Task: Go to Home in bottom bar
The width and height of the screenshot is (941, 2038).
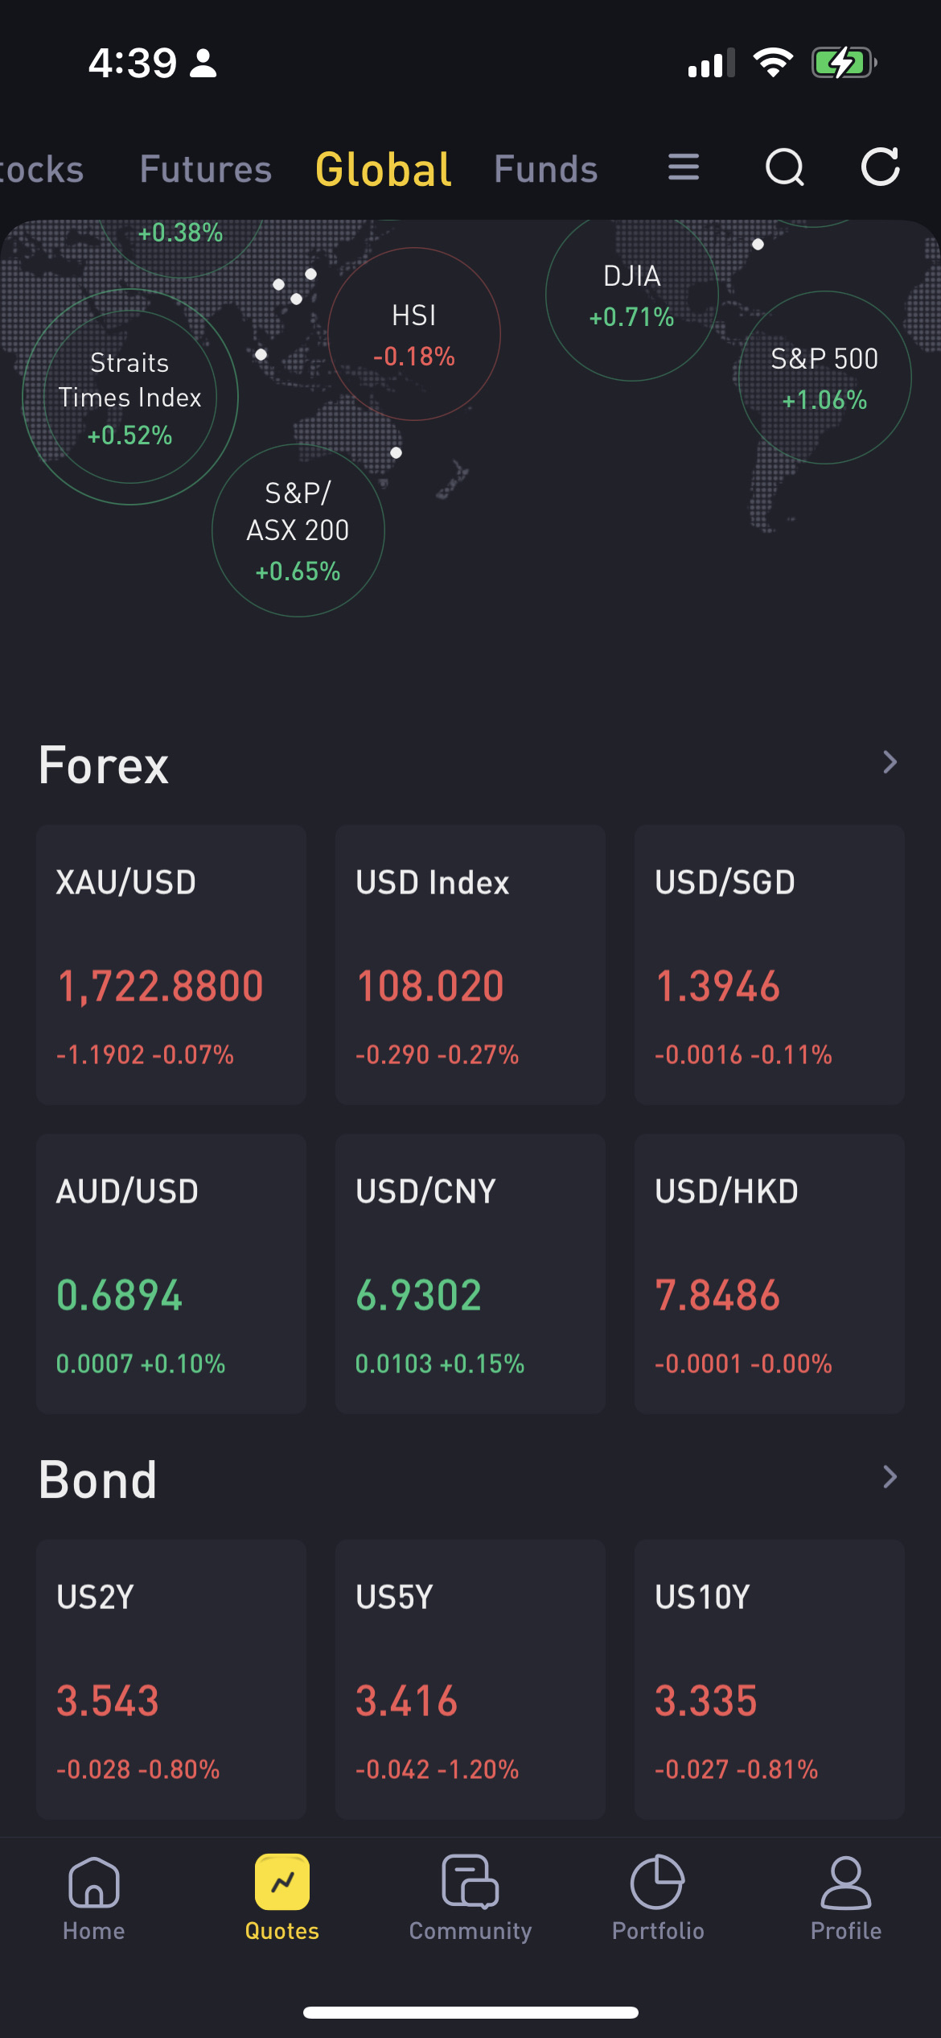Action: tap(94, 1898)
